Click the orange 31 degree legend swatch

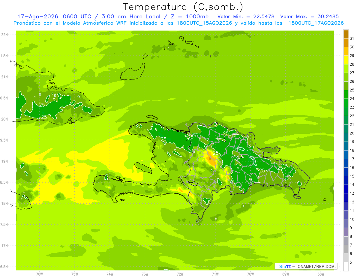346,34
